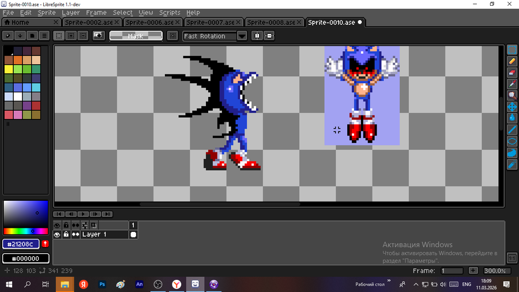Click the foreground color #21208c button

point(21,244)
